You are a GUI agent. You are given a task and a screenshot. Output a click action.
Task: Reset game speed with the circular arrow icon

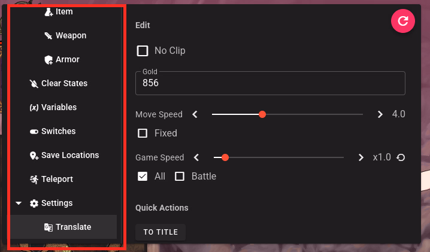401,157
